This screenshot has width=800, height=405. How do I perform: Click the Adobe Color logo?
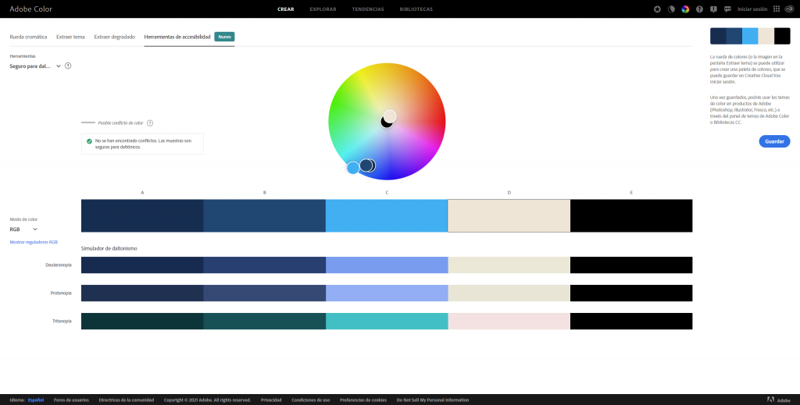click(30, 9)
